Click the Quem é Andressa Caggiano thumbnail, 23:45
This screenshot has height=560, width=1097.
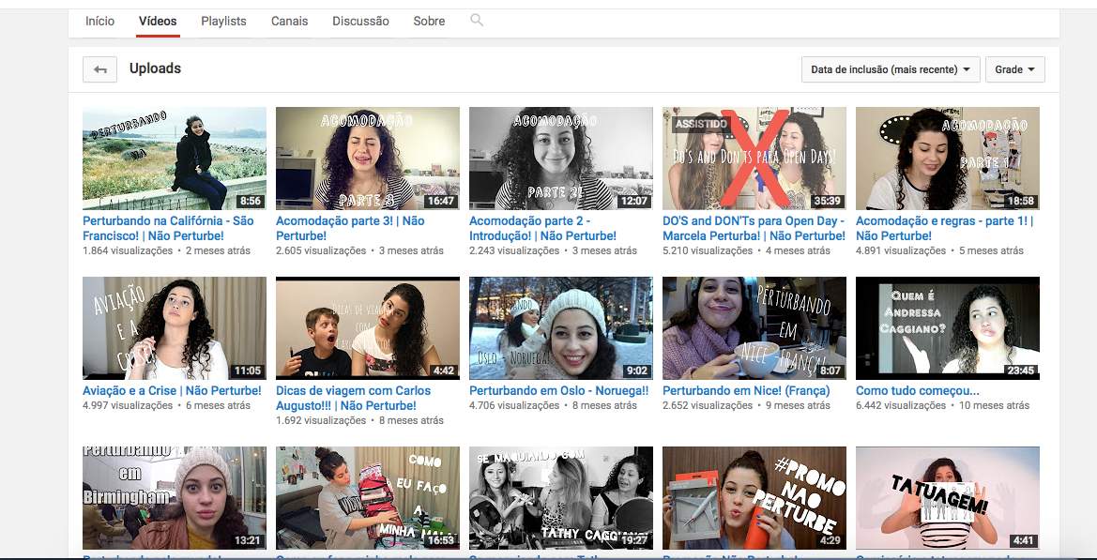(x=947, y=328)
